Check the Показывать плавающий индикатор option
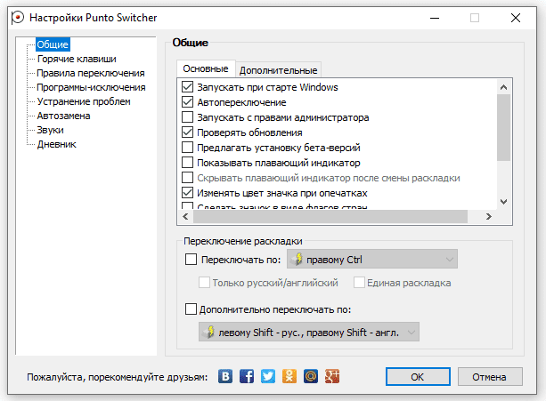The height and width of the screenshot is (401, 546). [x=187, y=163]
